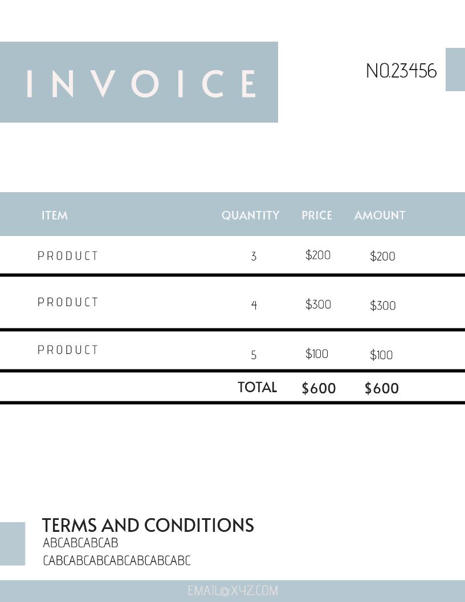Click the TERMS AND CONDITIONS heading
This screenshot has width=465, height=602.
148,525
